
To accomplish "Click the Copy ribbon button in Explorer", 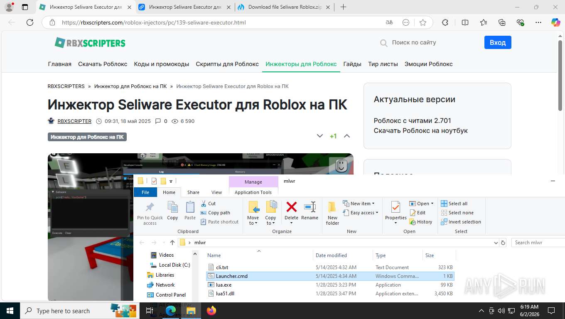I will [x=172, y=211].
